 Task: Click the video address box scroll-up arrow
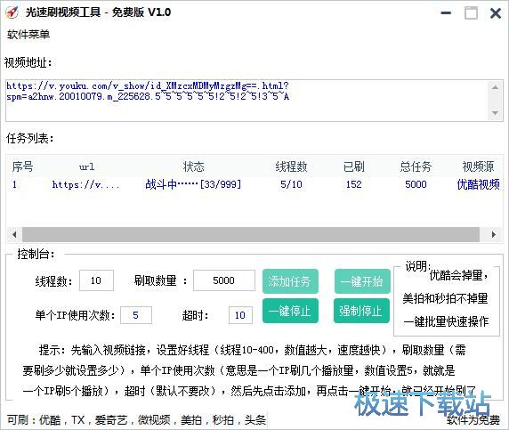click(495, 87)
